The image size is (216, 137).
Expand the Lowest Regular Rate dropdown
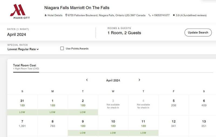click(23, 49)
